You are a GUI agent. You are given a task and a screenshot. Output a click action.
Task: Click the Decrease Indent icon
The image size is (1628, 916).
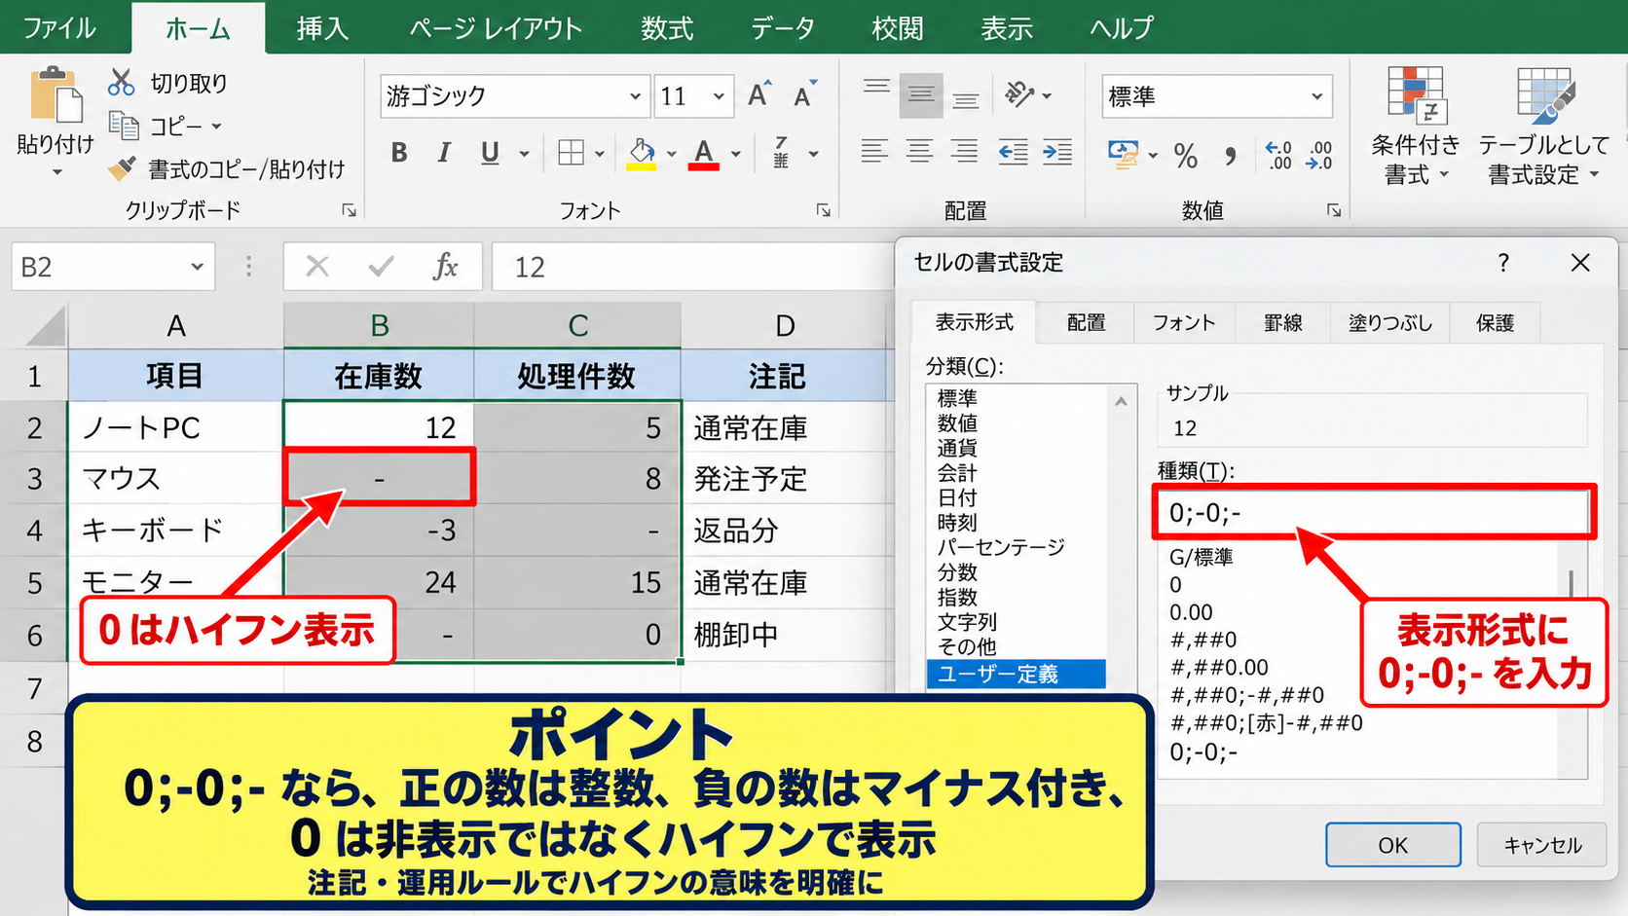pyautogui.click(x=1013, y=152)
